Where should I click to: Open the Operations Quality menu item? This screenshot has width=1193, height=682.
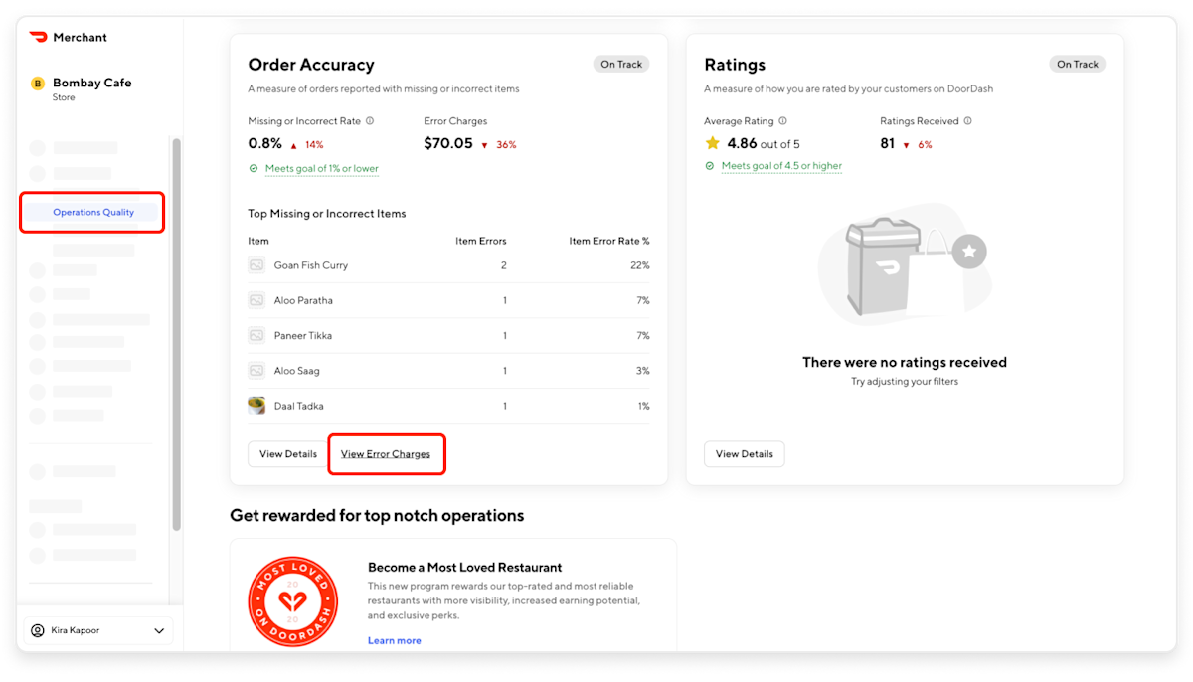pos(93,212)
